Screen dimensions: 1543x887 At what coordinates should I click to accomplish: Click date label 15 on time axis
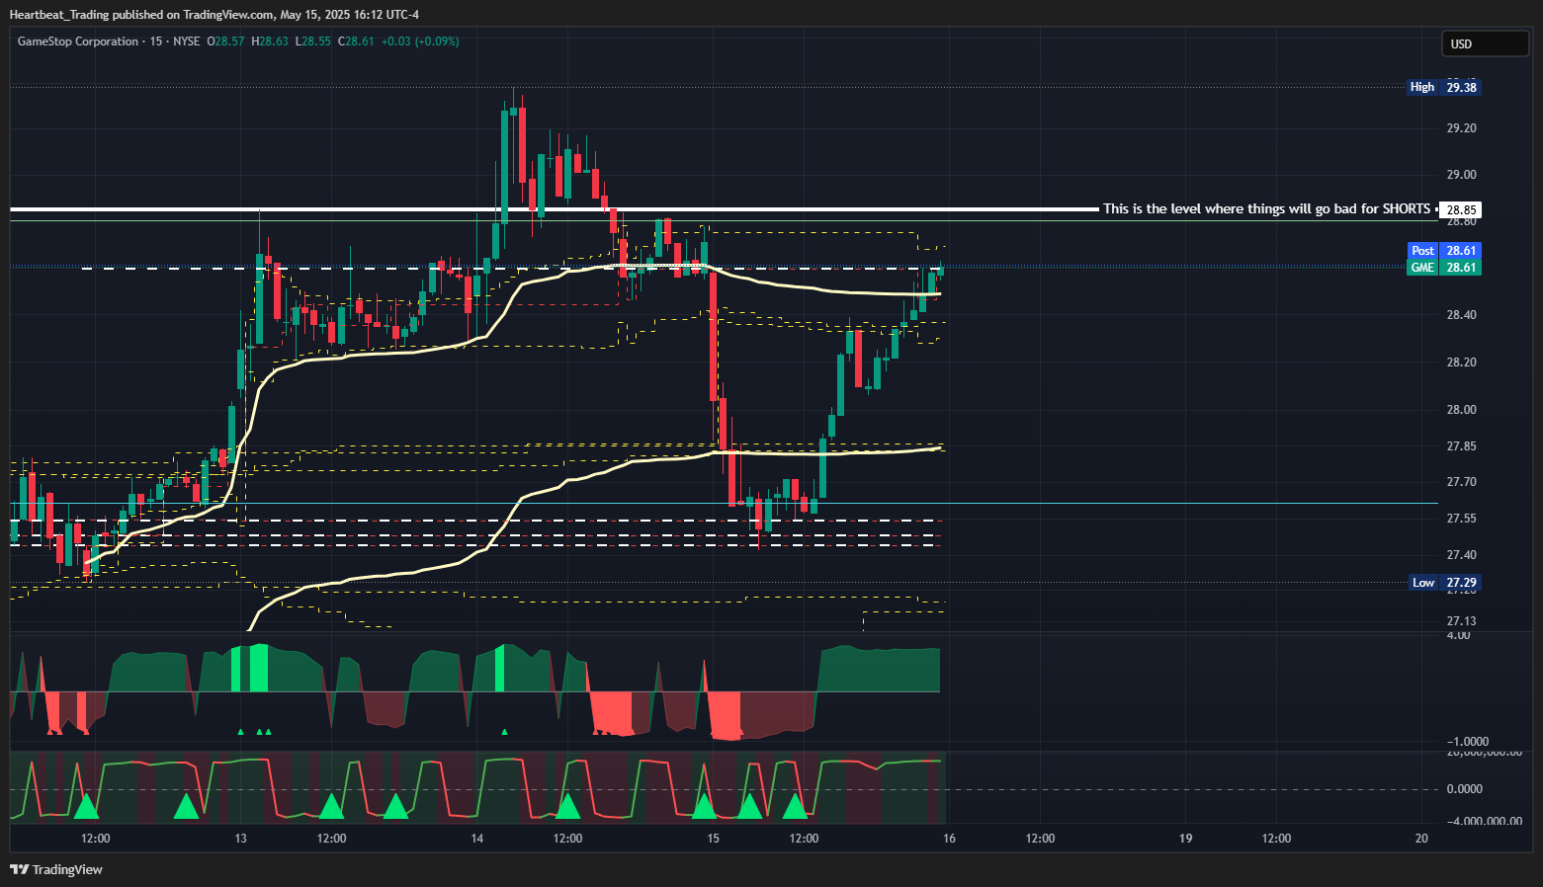(714, 839)
